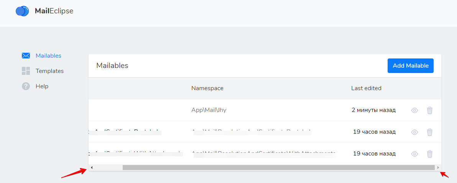
Task: Select the App\Mail\Jhy namespace cell
Action: coord(209,110)
